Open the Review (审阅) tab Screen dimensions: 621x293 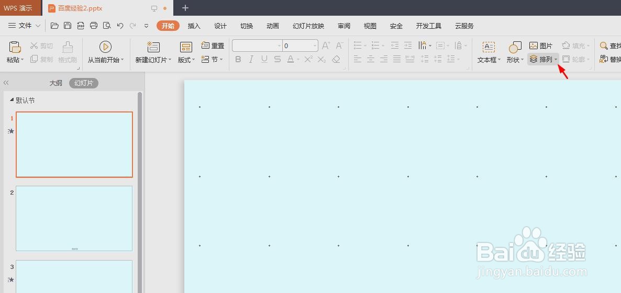click(x=344, y=26)
